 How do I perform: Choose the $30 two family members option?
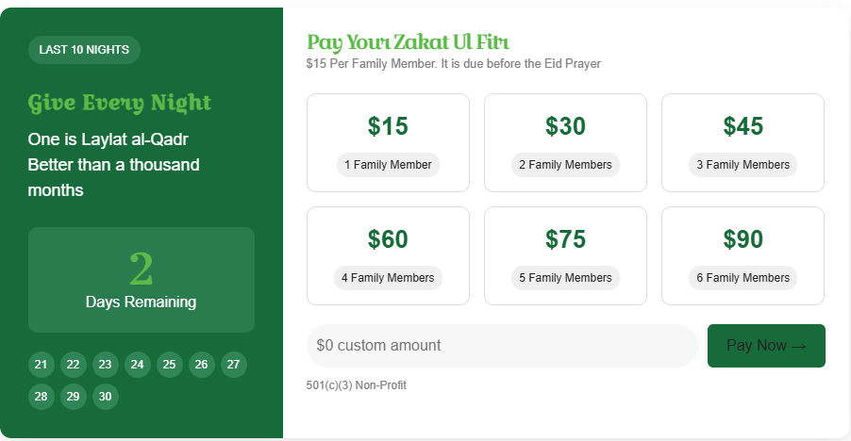pyautogui.click(x=565, y=142)
